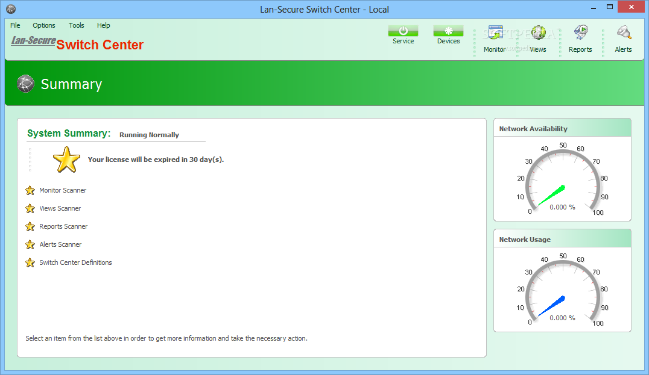Select the Monitor Scanner item
The height and width of the screenshot is (375, 649).
coord(63,190)
